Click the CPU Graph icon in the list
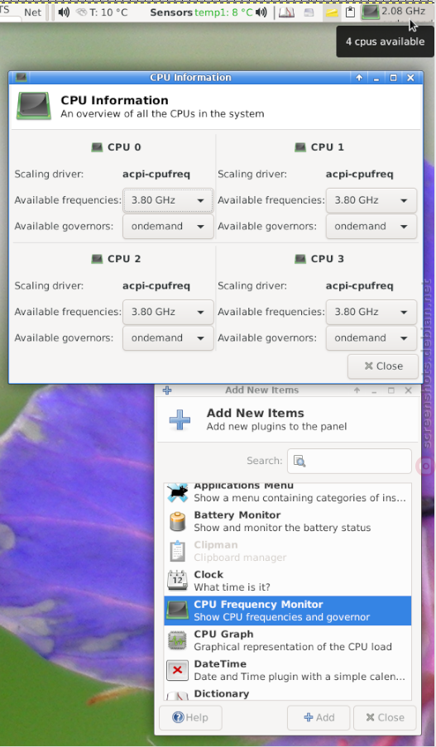This screenshot has width=436, height=747. [177, 640]
